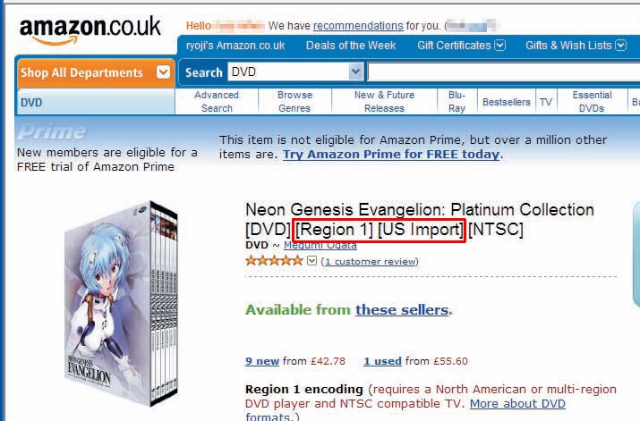This screenshot has height=421, width=640.
Task: Open the 1 customer review link
Action: tap(370, 261)
